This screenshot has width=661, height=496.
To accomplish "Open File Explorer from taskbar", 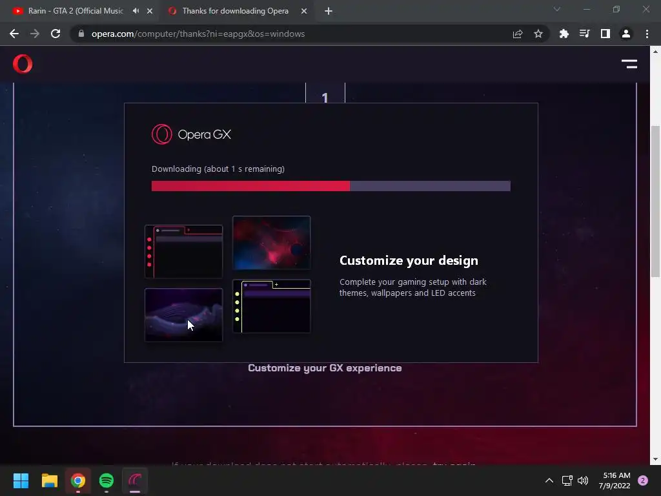I will [49, 480].
